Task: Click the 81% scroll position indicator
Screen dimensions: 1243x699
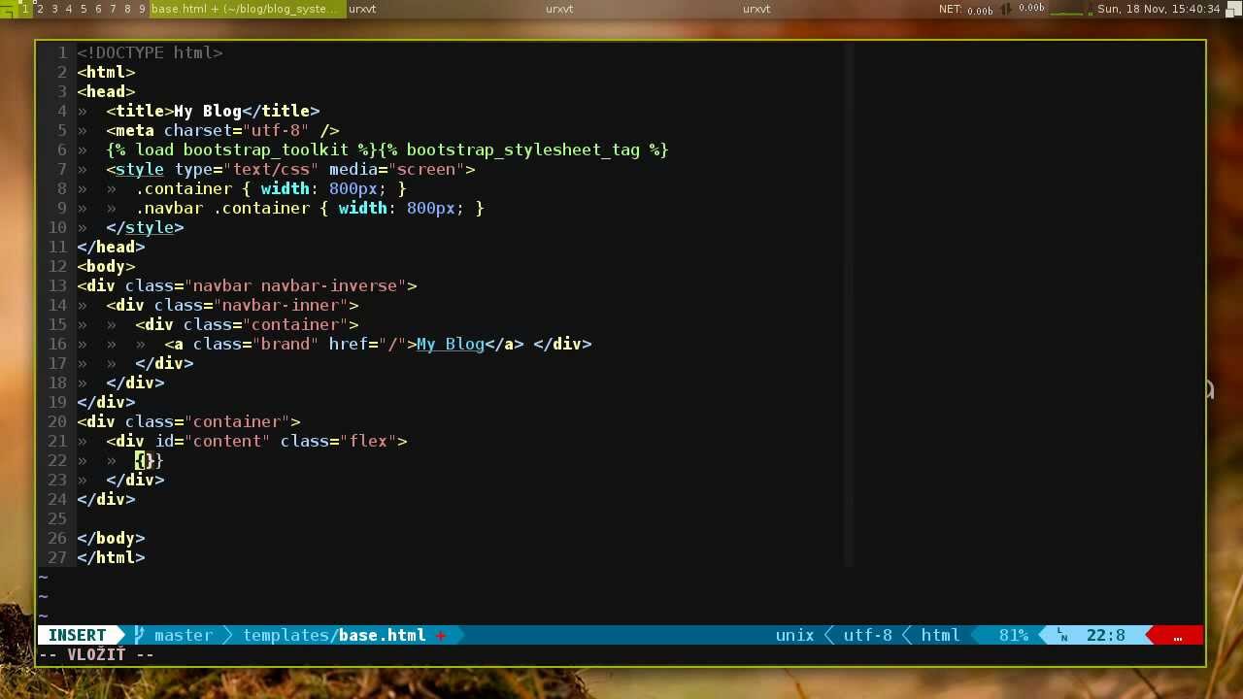Action: [1013, 635]
